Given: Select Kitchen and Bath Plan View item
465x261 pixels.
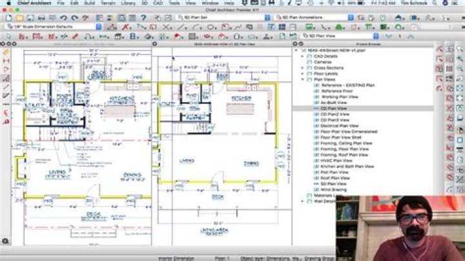Looking at the screenshot, I should tap(347, 167).
